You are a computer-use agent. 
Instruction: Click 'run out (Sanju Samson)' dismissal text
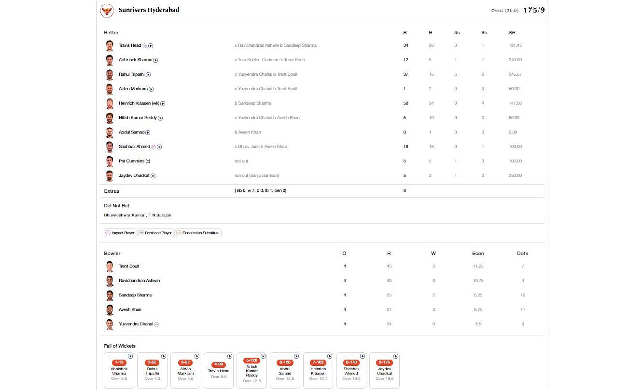(256, 175)
